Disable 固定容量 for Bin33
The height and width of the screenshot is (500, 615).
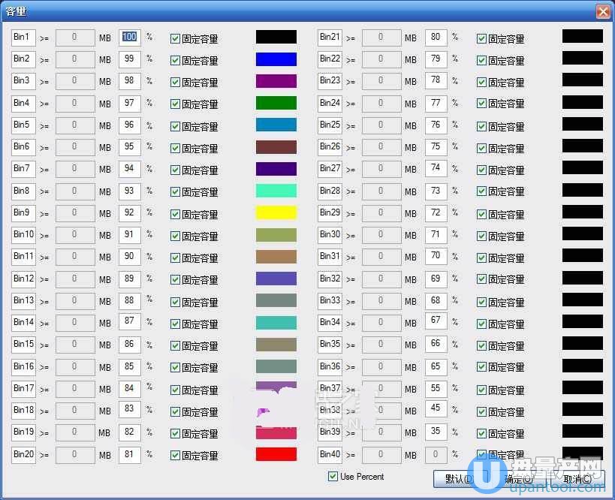(482, 302)
